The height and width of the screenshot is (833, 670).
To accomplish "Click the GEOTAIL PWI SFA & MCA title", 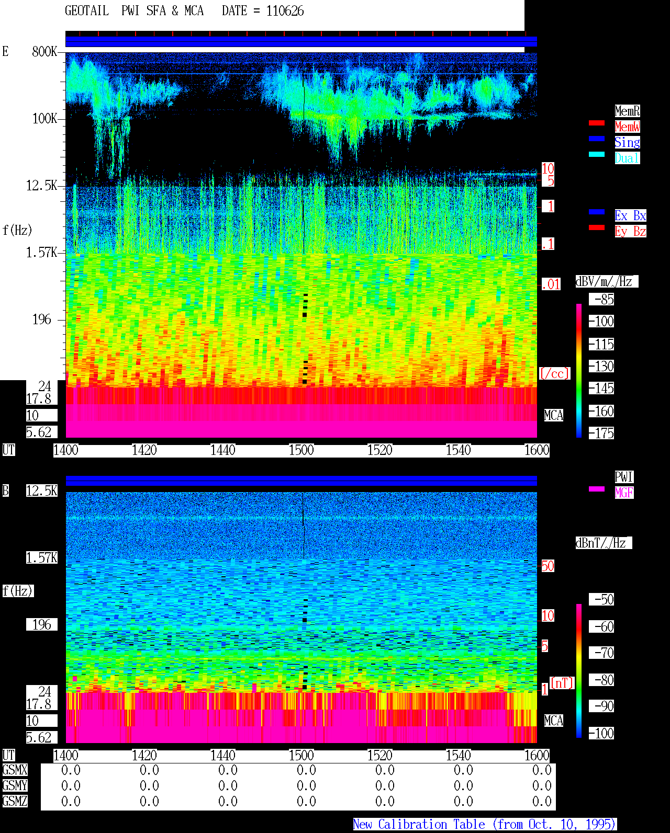I will 134,11.
